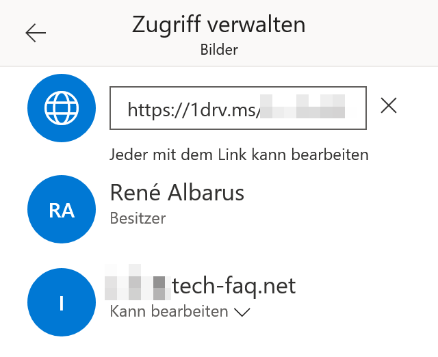Click the globe link icon

pyautogui.click(x=62, y=108)
